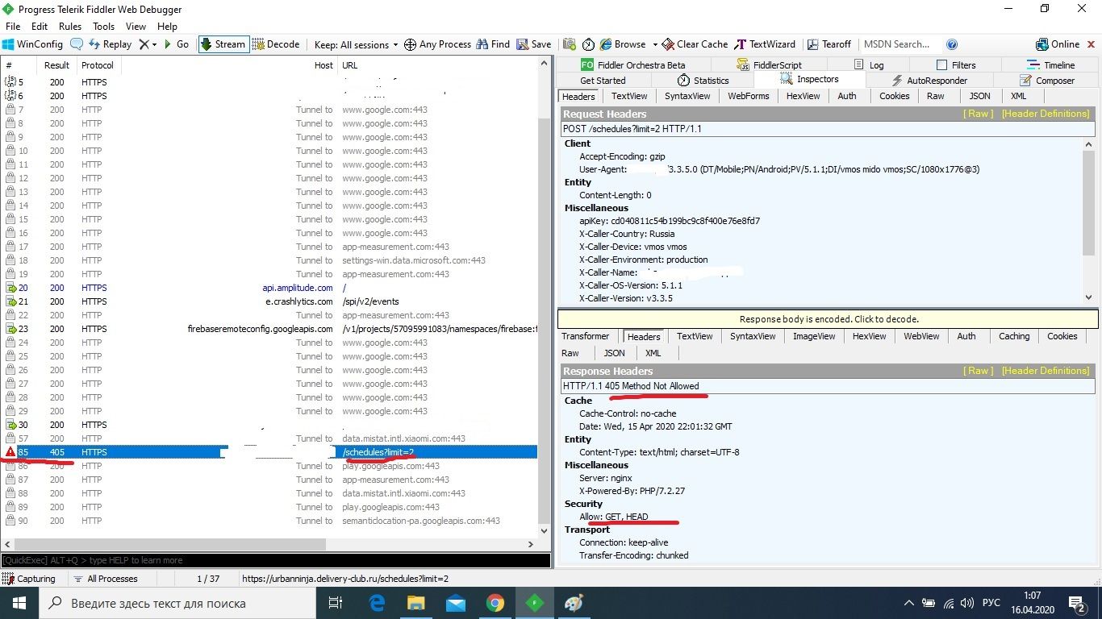Click the camera screenshot icon in toolbar

click(x=570, y=44)
